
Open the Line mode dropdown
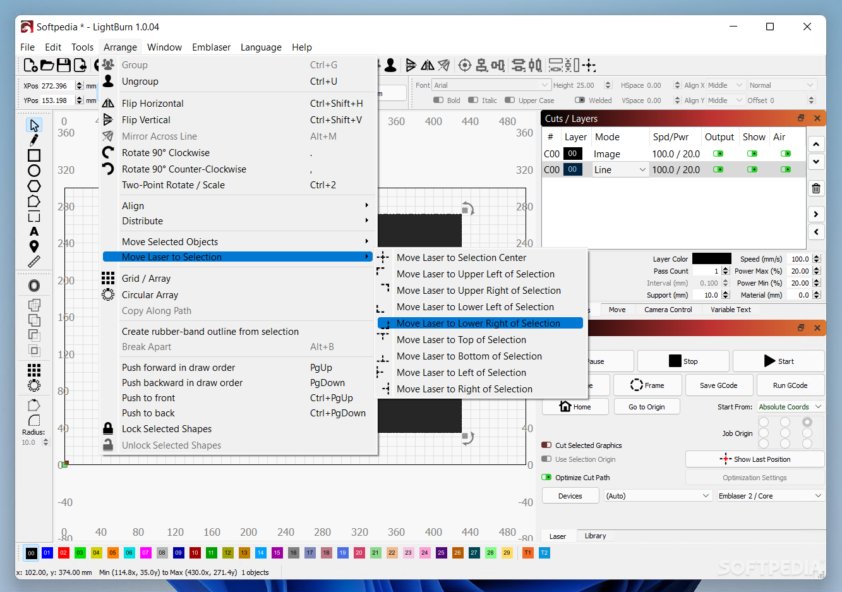(x=620, y=169)
